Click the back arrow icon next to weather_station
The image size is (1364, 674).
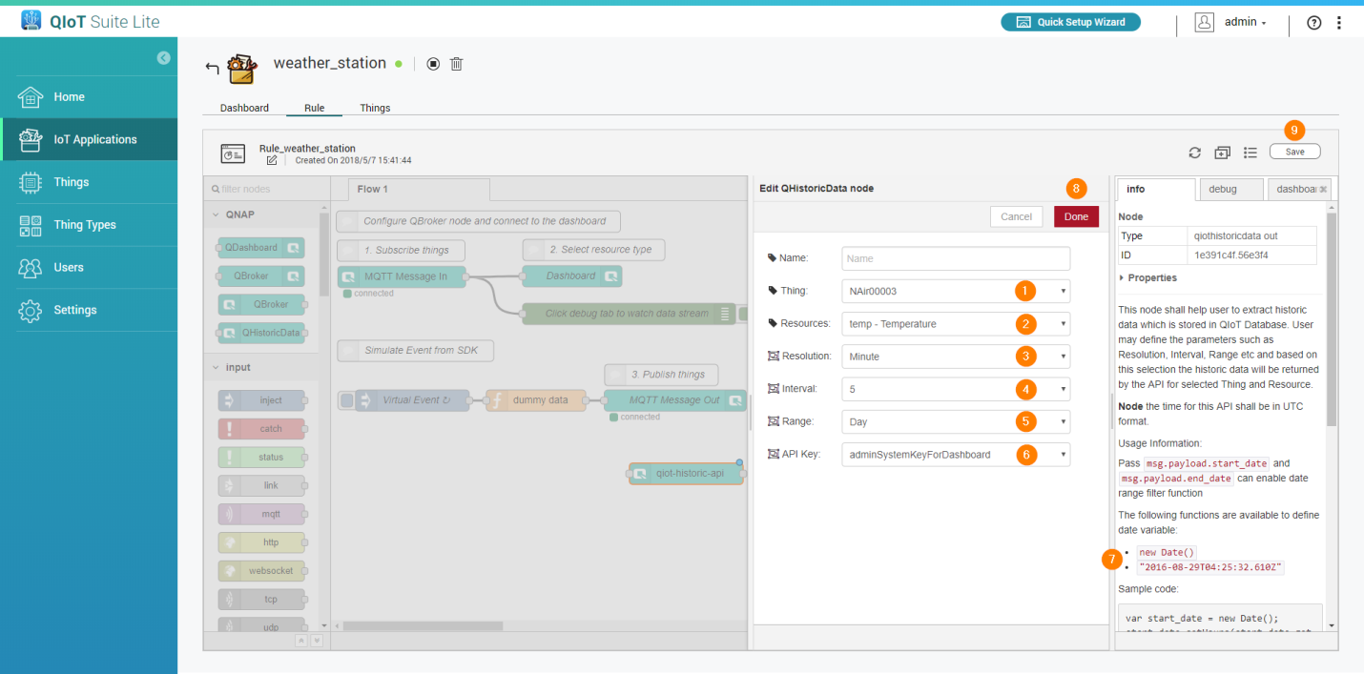coord(212,67)
